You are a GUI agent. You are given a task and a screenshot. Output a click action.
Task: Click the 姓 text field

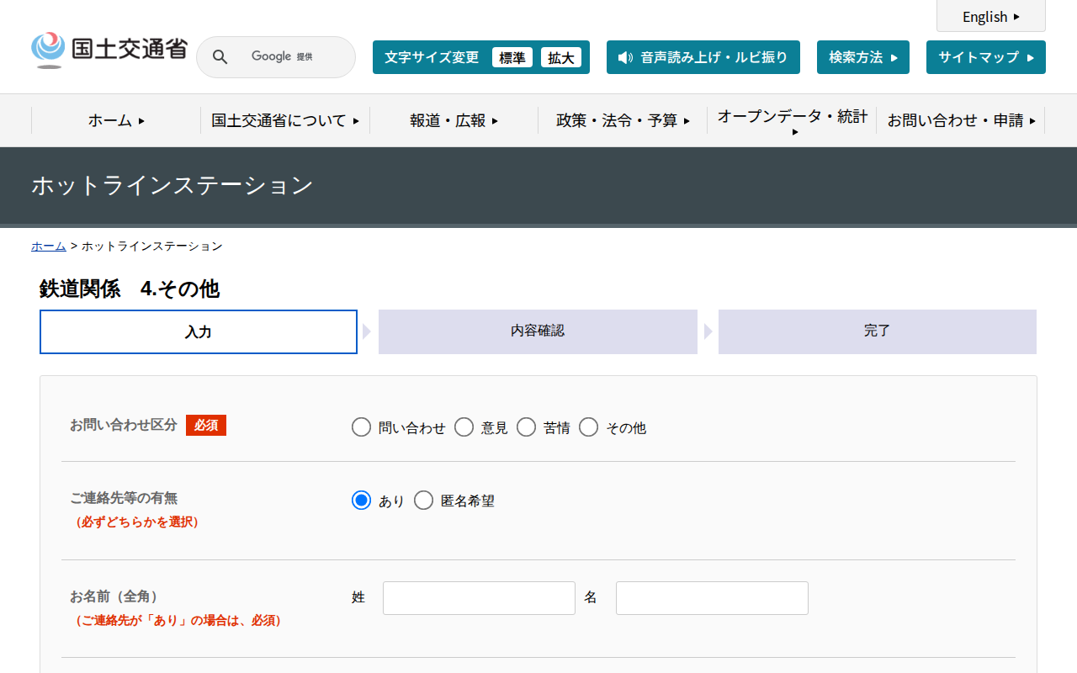pyautogui.click(x=479, y=598)
